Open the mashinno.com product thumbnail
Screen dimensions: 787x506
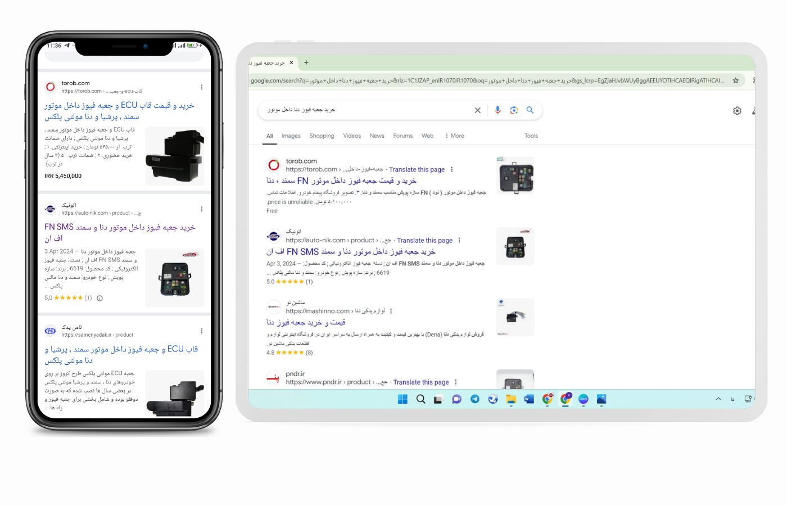coord(515,317)
